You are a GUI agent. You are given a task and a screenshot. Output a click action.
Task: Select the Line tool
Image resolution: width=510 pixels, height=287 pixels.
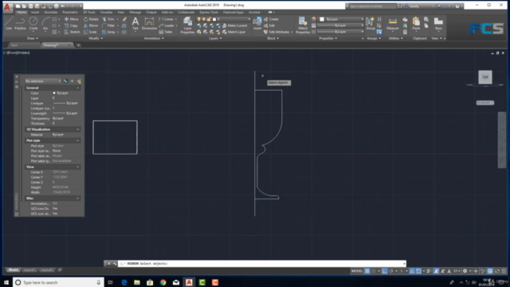point(9,23)
